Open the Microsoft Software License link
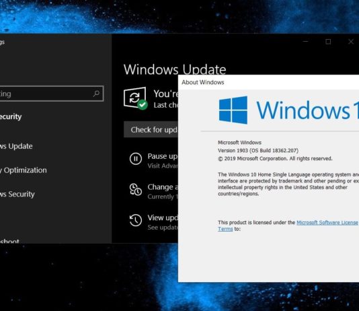This screenshot has width=359, height=311. [327, 223]
